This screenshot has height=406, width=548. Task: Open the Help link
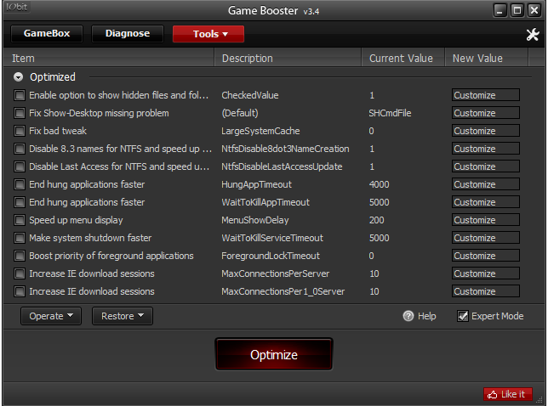click(x=426, y=316)
